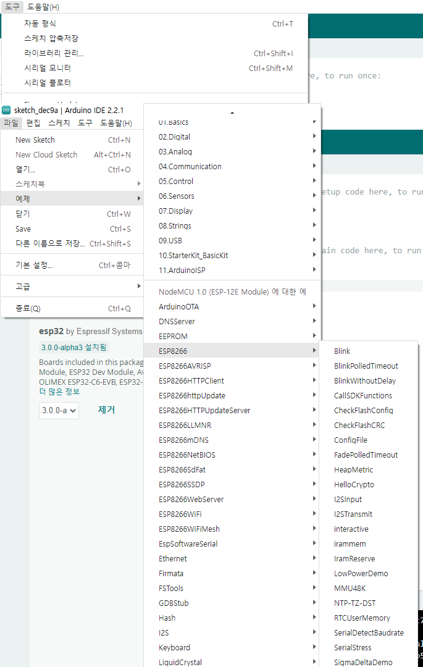Expand Firmata examples

coord(232,573)
